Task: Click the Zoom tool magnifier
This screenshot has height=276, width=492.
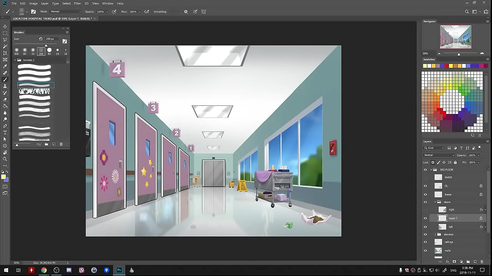Action: [x=5, y=159]
